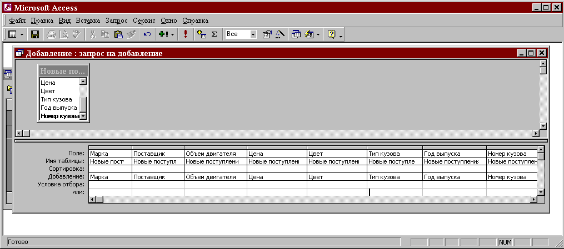Open the Запрос menu

coord(117,21)
